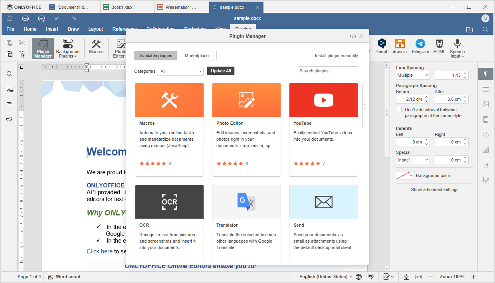Open the Macros tool in the ribbon
Image resolution: width=495 pixels, height=283 pixels.
pyautogui.click(x=96, y=47)
